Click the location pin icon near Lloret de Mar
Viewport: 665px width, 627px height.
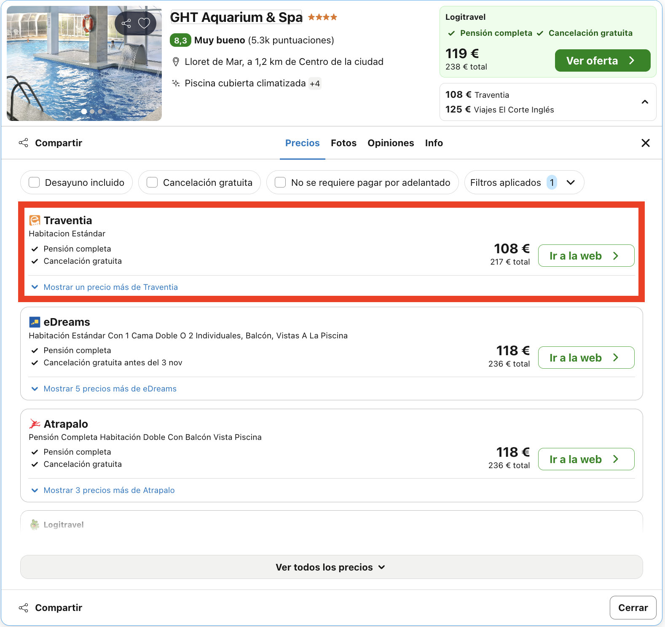click(176, 62)
